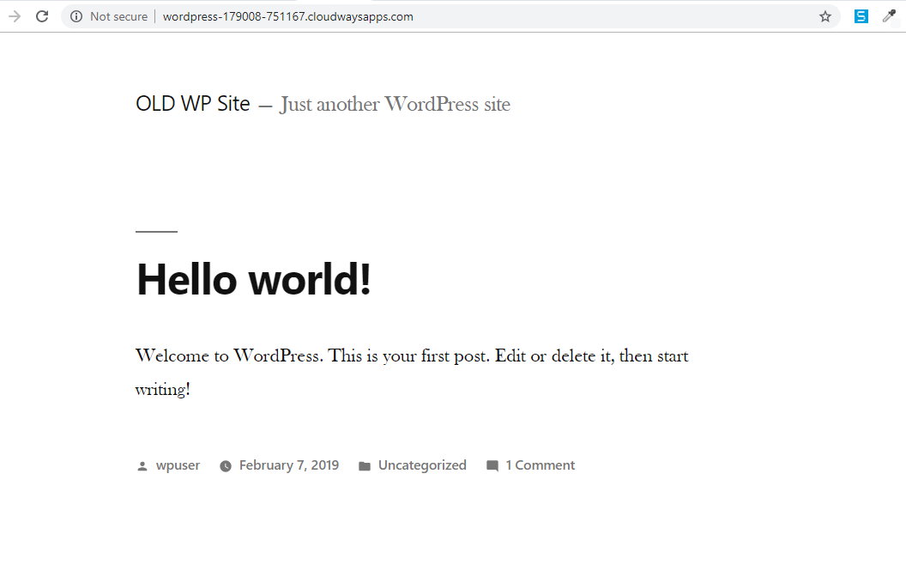This screenshot has height=571, width=906.
Task: Open the February 7, 2019 date link
Action: (289, 465)
